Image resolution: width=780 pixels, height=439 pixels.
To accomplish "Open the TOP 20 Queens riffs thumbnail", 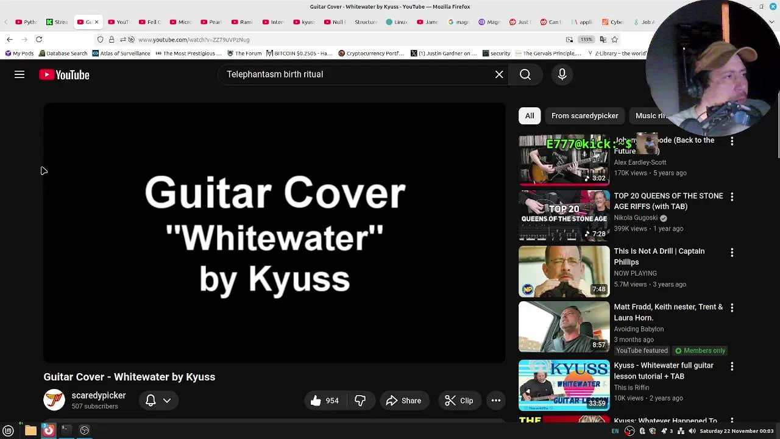I will click(x=564, y=216).
